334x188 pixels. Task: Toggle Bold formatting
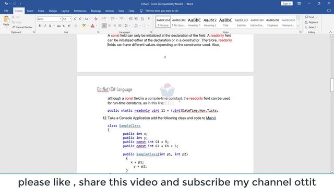click(x=40, y=26)
